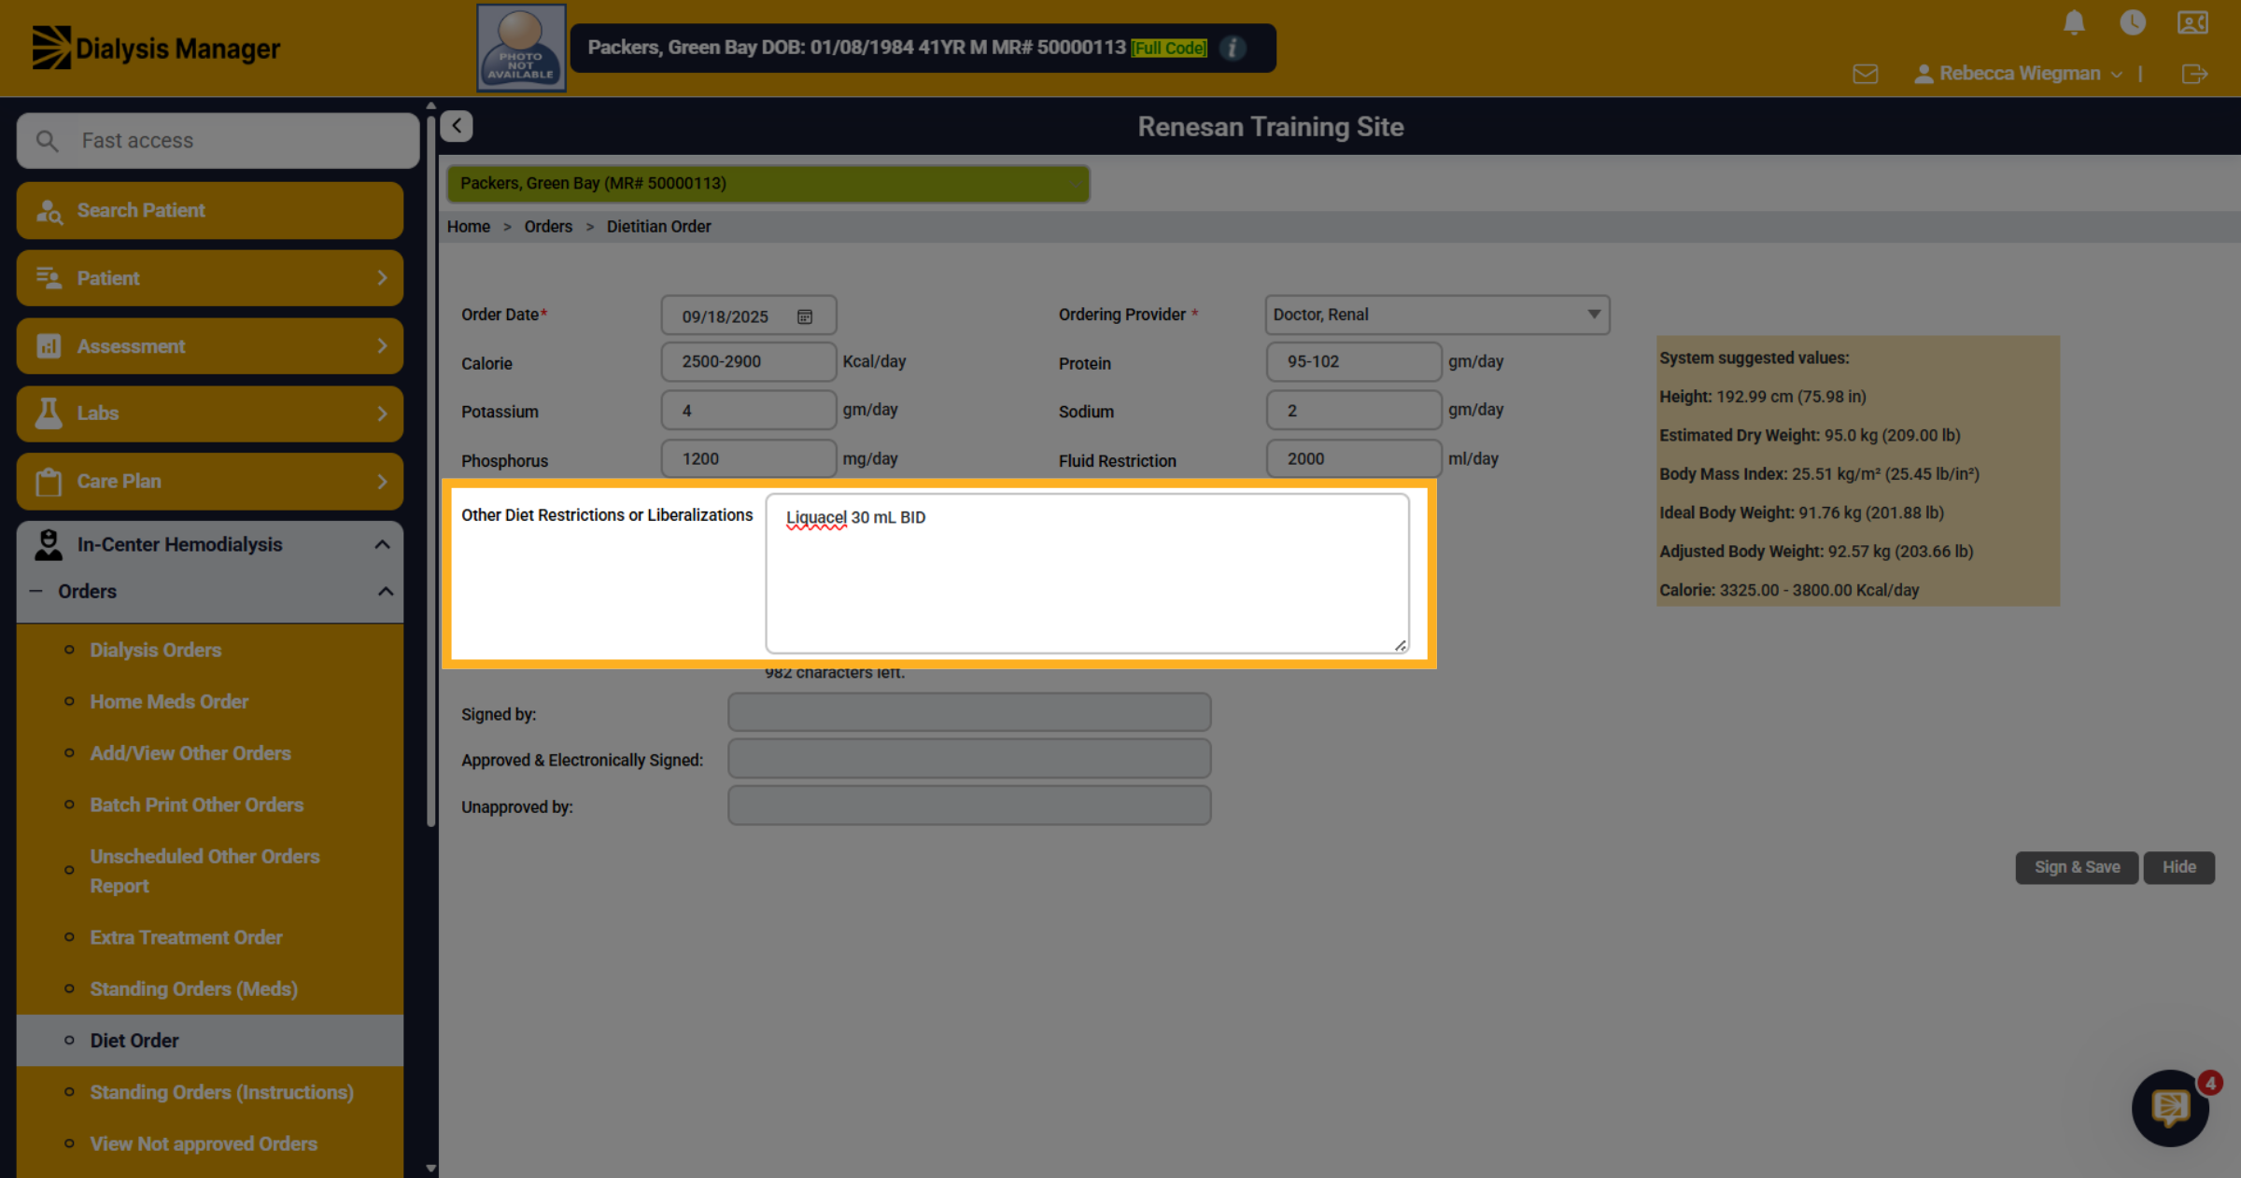This screenshot has width=2241, height=1178.
Task: Expand the Care Plan menu
Action: point(210,482)
